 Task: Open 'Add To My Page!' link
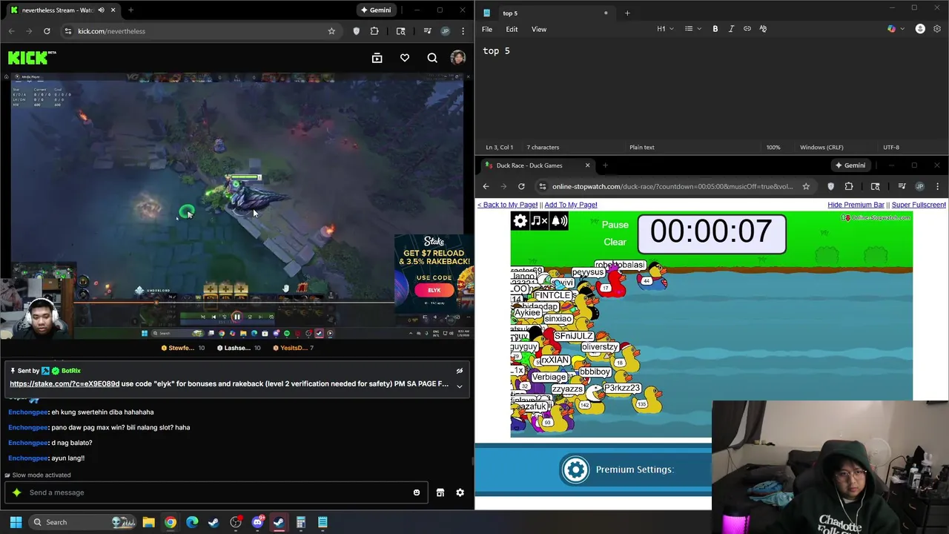571,205
